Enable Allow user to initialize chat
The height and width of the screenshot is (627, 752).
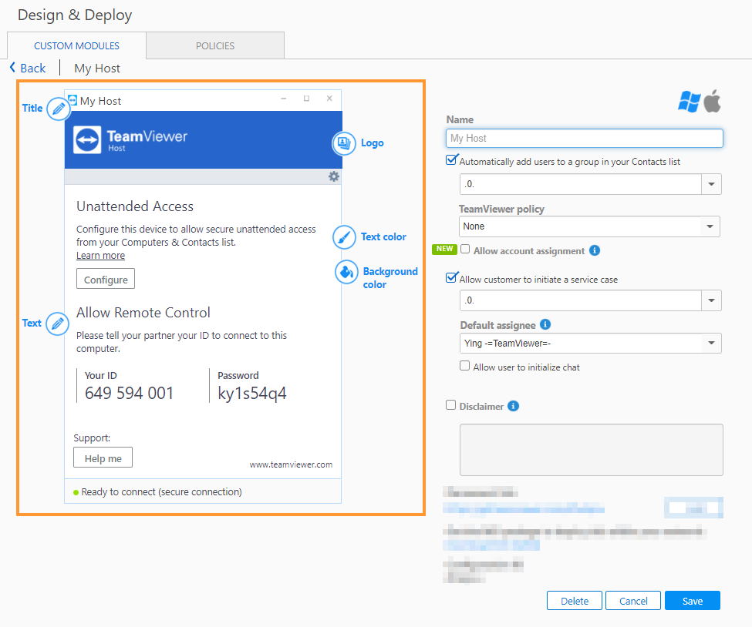click(465, 367)
